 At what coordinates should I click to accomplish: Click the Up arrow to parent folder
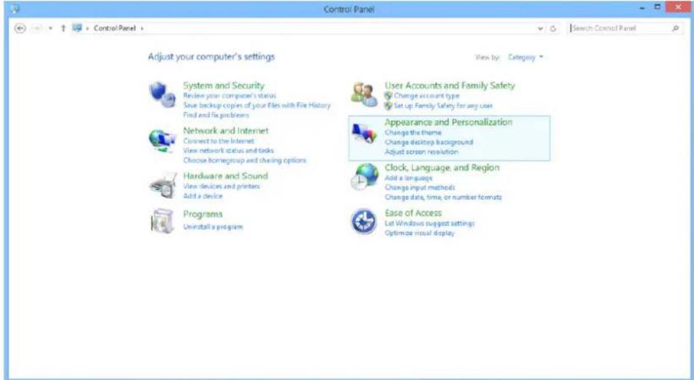[x=63, y=29]
